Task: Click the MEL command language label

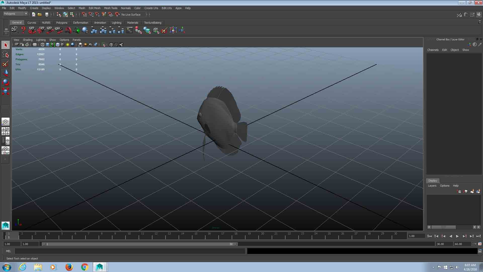Action: [x=8, y=251]
